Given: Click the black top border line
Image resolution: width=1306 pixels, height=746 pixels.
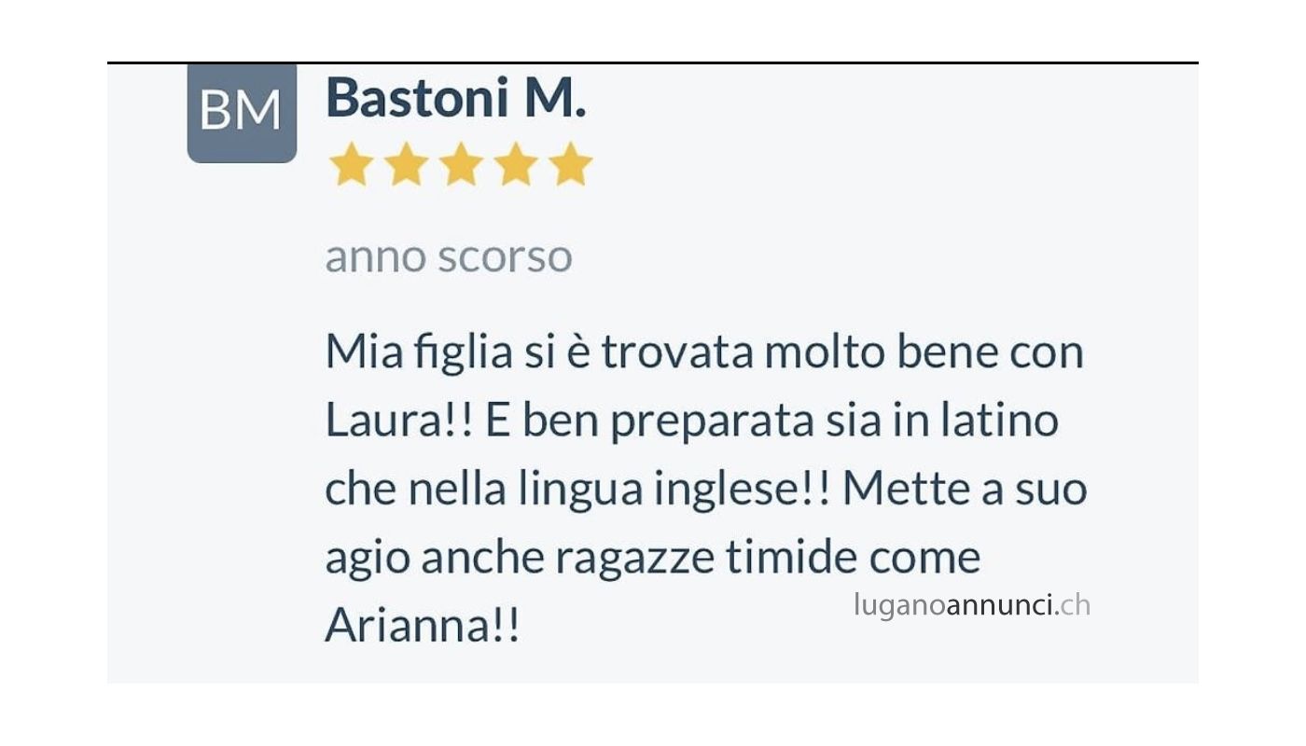Looking at the screenshot, I should coord(653,62).
